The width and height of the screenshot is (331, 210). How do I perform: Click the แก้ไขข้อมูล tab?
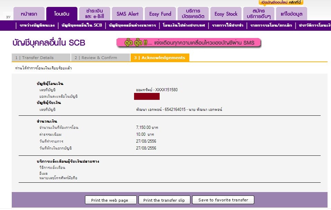click(291, 14)
